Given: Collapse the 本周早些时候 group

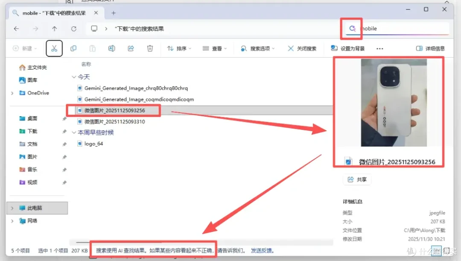Looking at the screenshot, I should coord(74,132).
